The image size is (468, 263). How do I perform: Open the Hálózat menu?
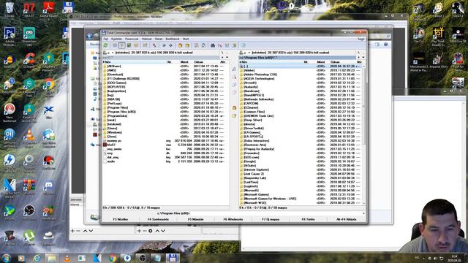point(146,39)
